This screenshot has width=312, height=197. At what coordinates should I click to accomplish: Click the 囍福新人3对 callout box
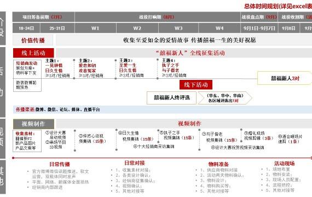285,78
